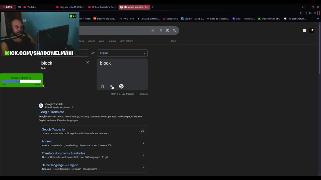Click the Google Translate result favicon

[x=41, y=106]
